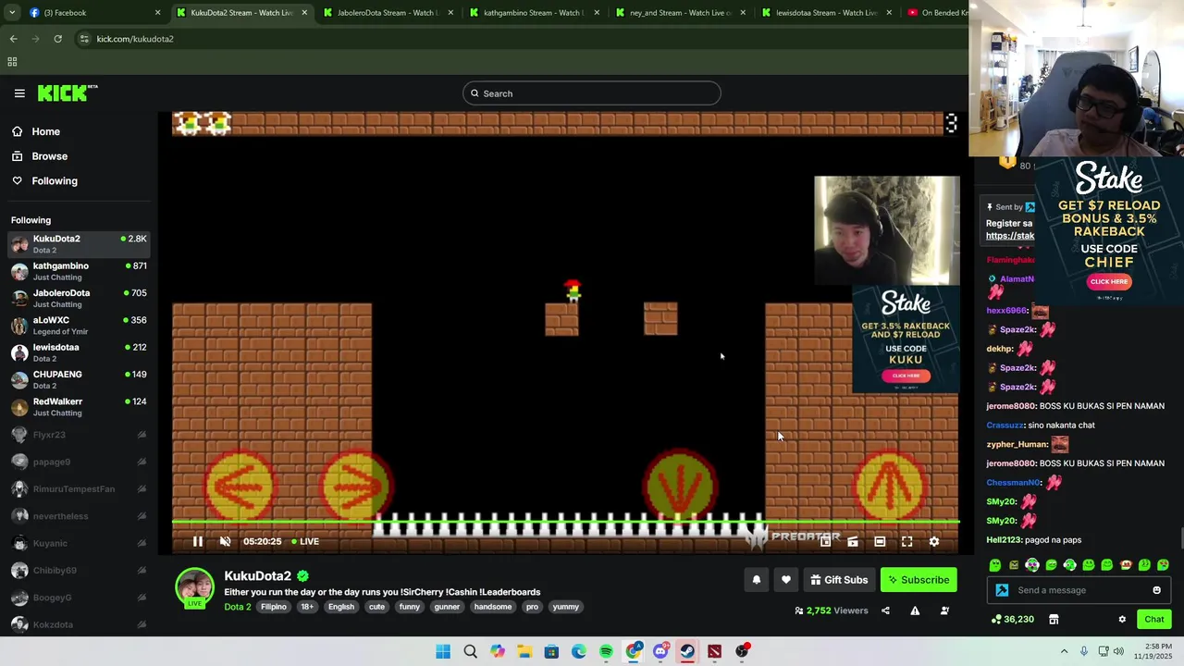Image resolution: width=1184 pixels, height=666 pixels.
Task: Open browser apps grid on bookmarks bar
Action: coord(12,62)
